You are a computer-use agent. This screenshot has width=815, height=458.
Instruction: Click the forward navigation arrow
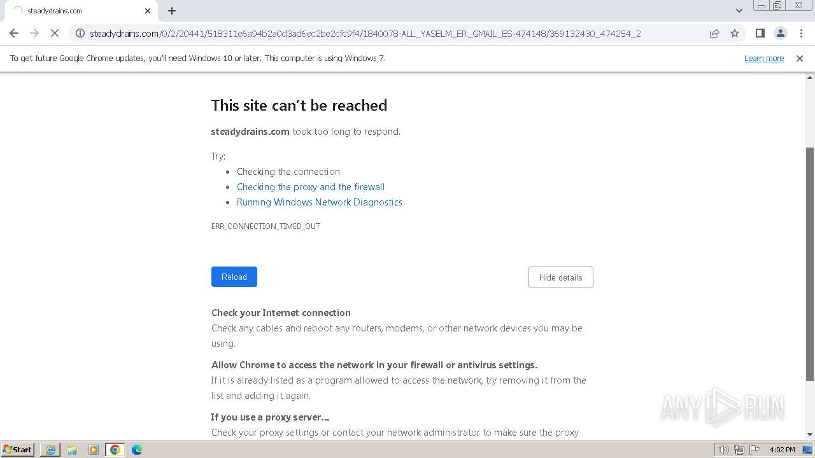[x=34, y=33]
